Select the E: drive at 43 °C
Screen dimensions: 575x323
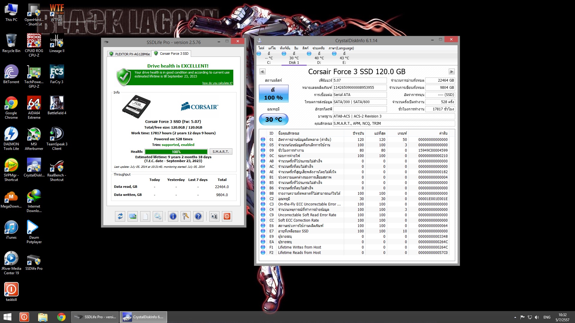[x=344, y=58]
